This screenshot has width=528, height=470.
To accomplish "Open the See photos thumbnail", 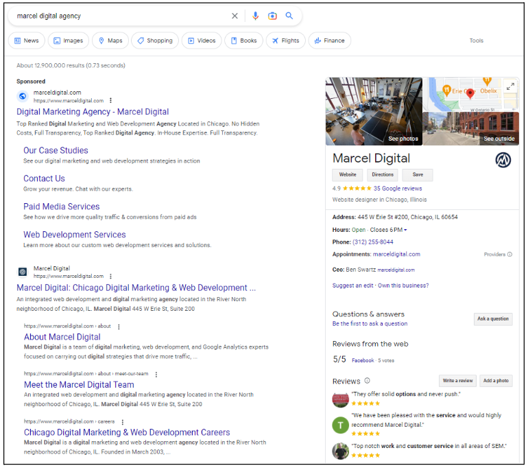I will (x=374, y=111).
